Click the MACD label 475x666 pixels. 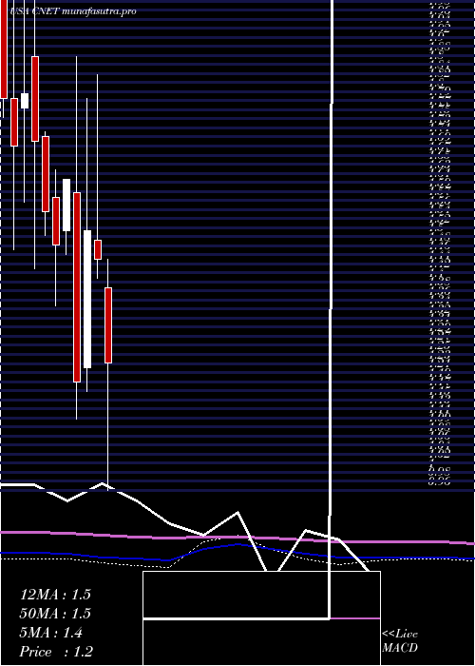click(x=400, y=648)
